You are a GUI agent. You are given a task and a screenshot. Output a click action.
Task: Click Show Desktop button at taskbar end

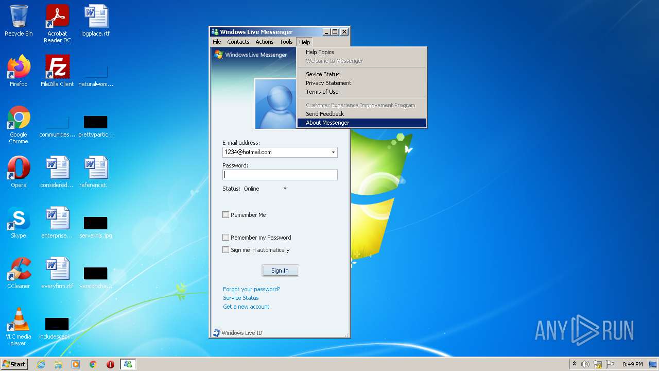pos(653,364)
